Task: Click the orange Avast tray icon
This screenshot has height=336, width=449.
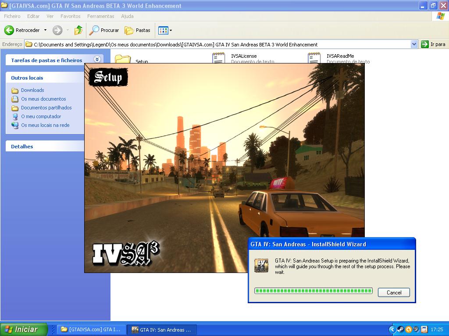Action: [408, 329]
